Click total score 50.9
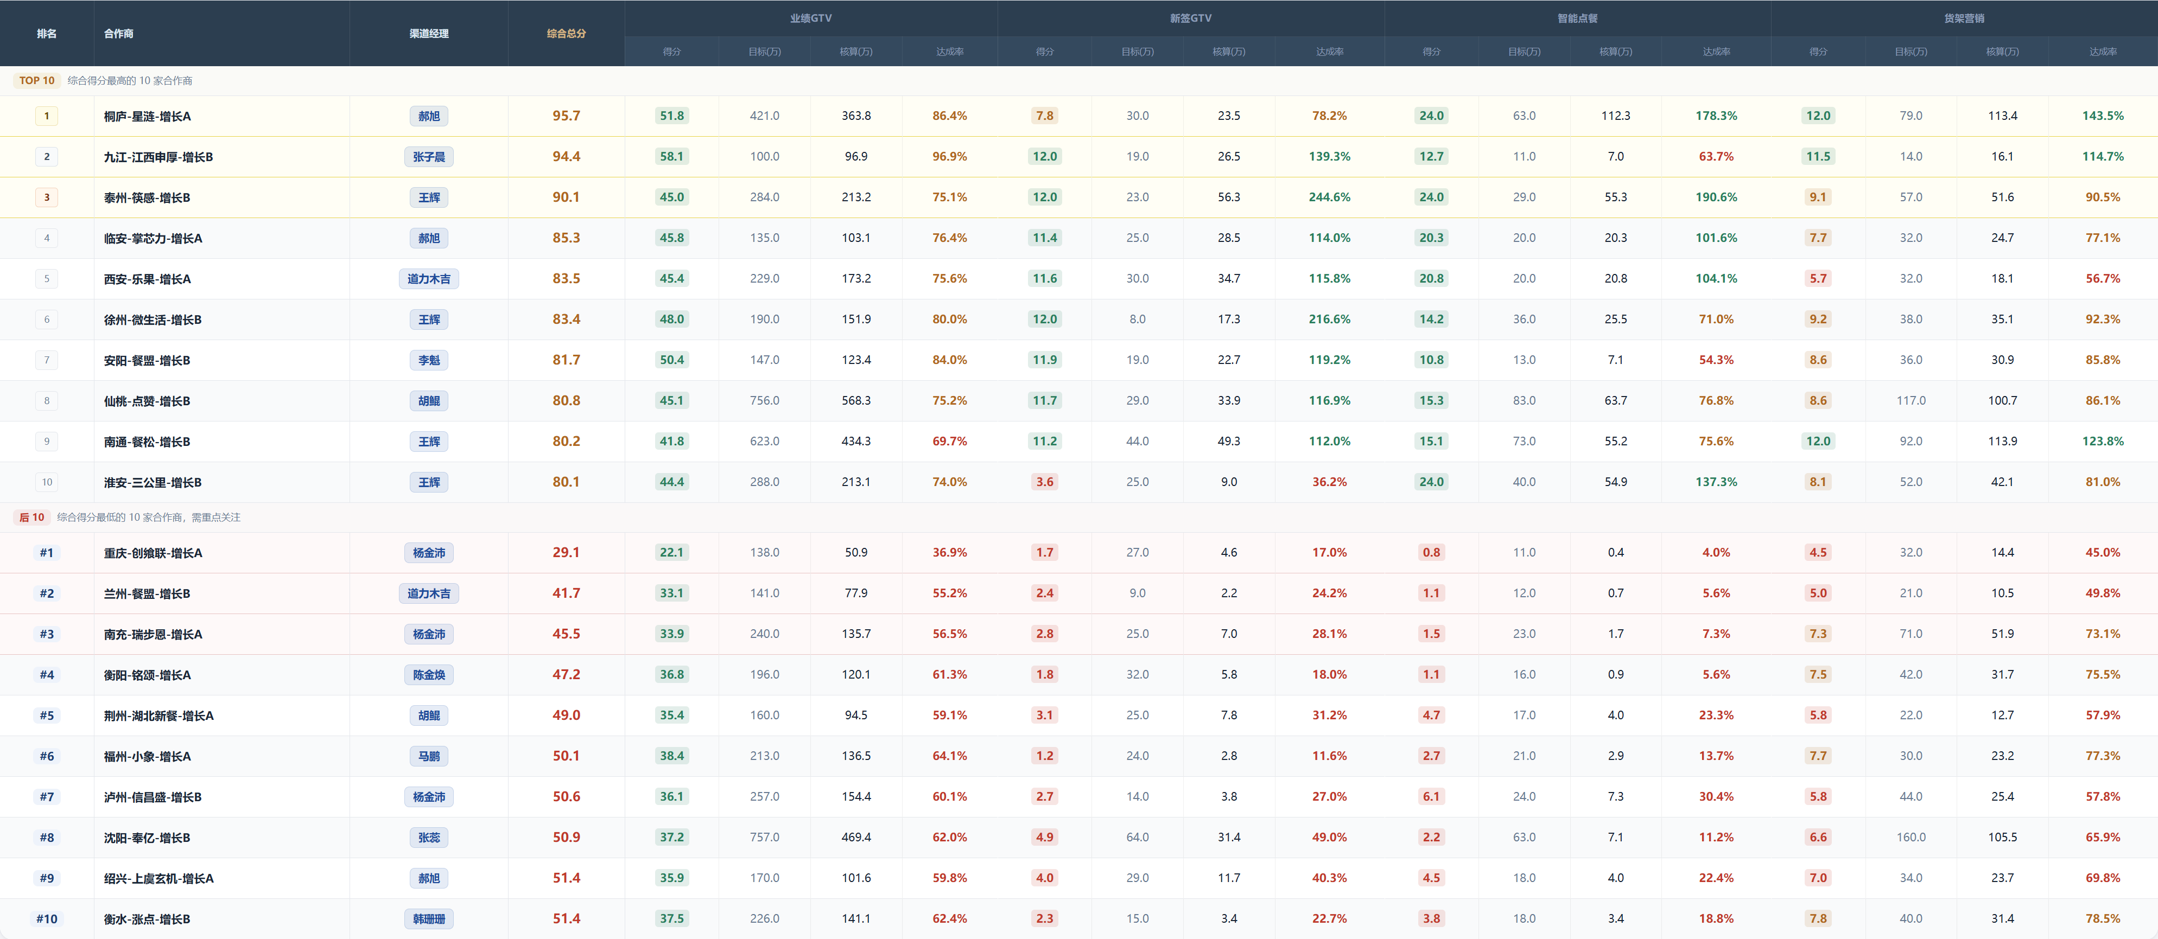The height and width of the screenshot is (939, 2158). coord(566,837)
